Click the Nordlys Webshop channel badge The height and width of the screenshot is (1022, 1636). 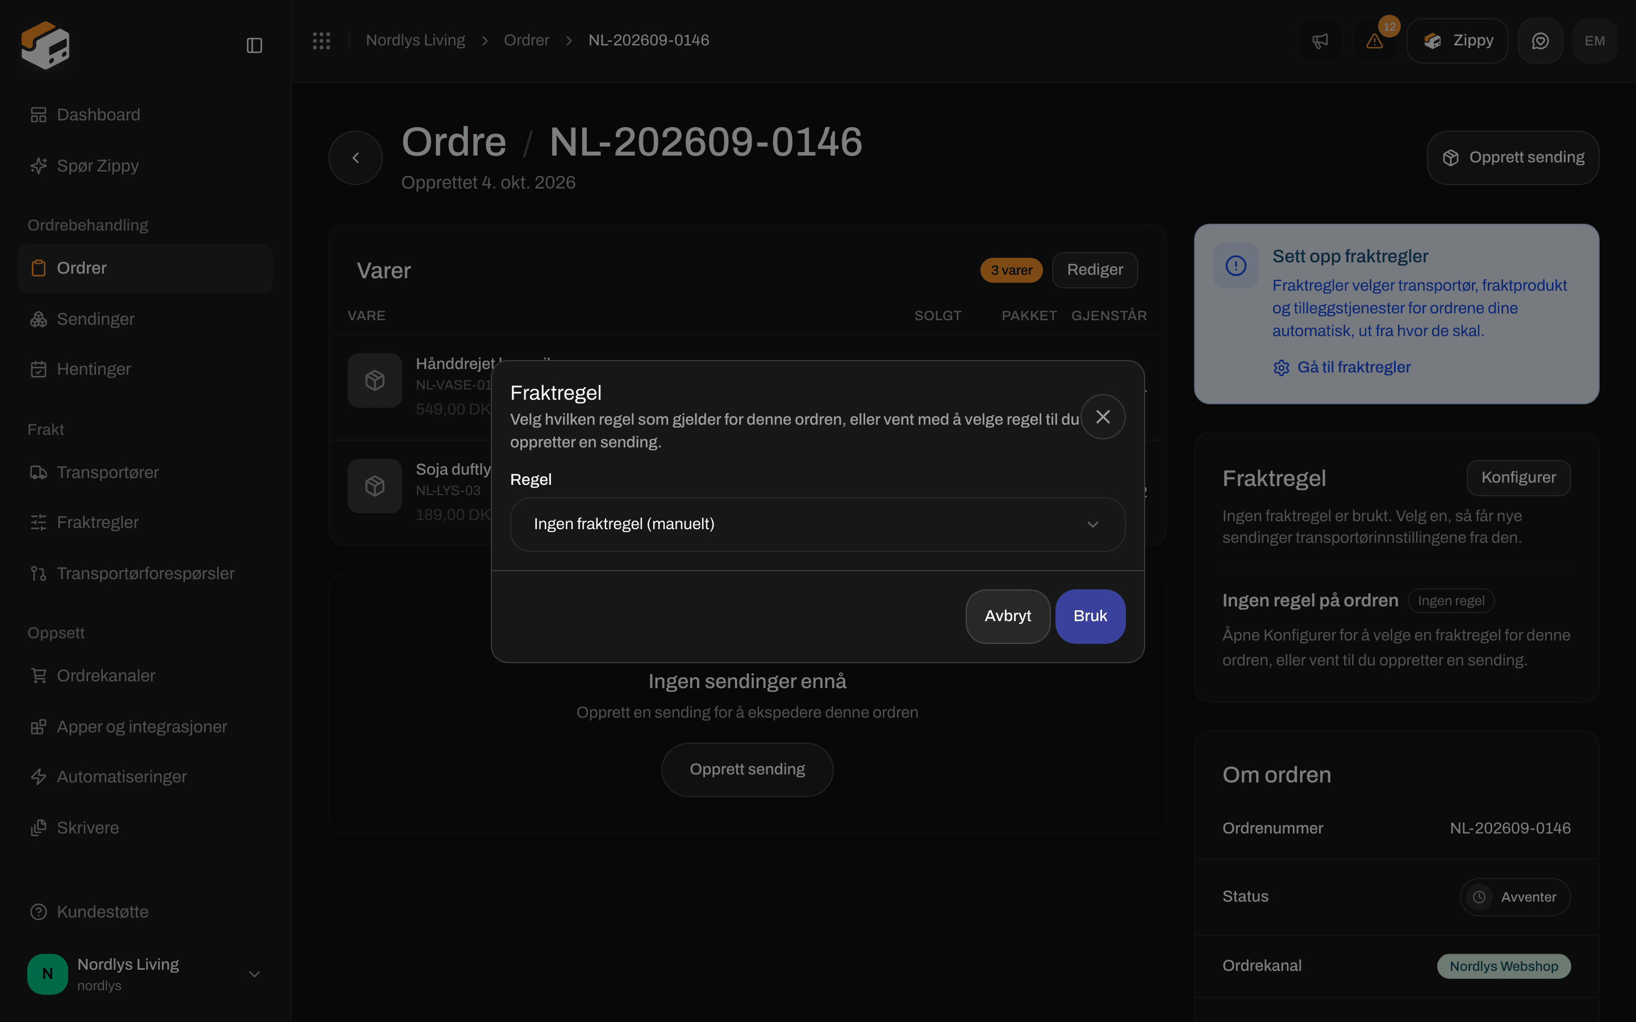tap(1504, 966)
